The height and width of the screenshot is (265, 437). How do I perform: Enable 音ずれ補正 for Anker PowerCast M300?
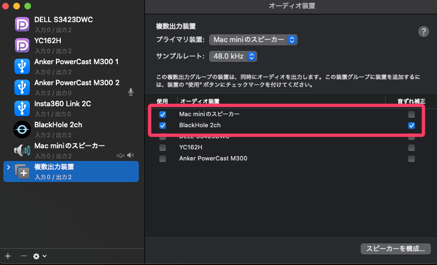click(x=412, y=159)
